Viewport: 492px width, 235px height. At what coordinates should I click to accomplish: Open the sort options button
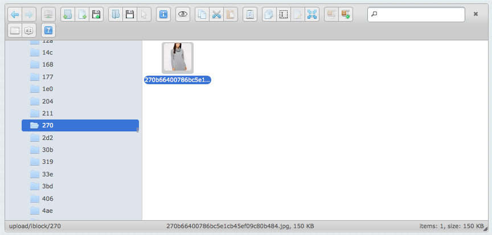tap(30, 30)
